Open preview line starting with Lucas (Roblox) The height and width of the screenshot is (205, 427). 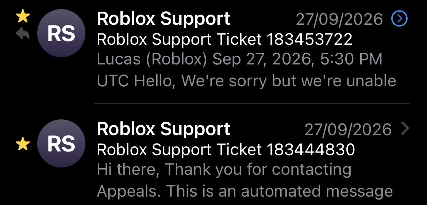pos(239,59)
